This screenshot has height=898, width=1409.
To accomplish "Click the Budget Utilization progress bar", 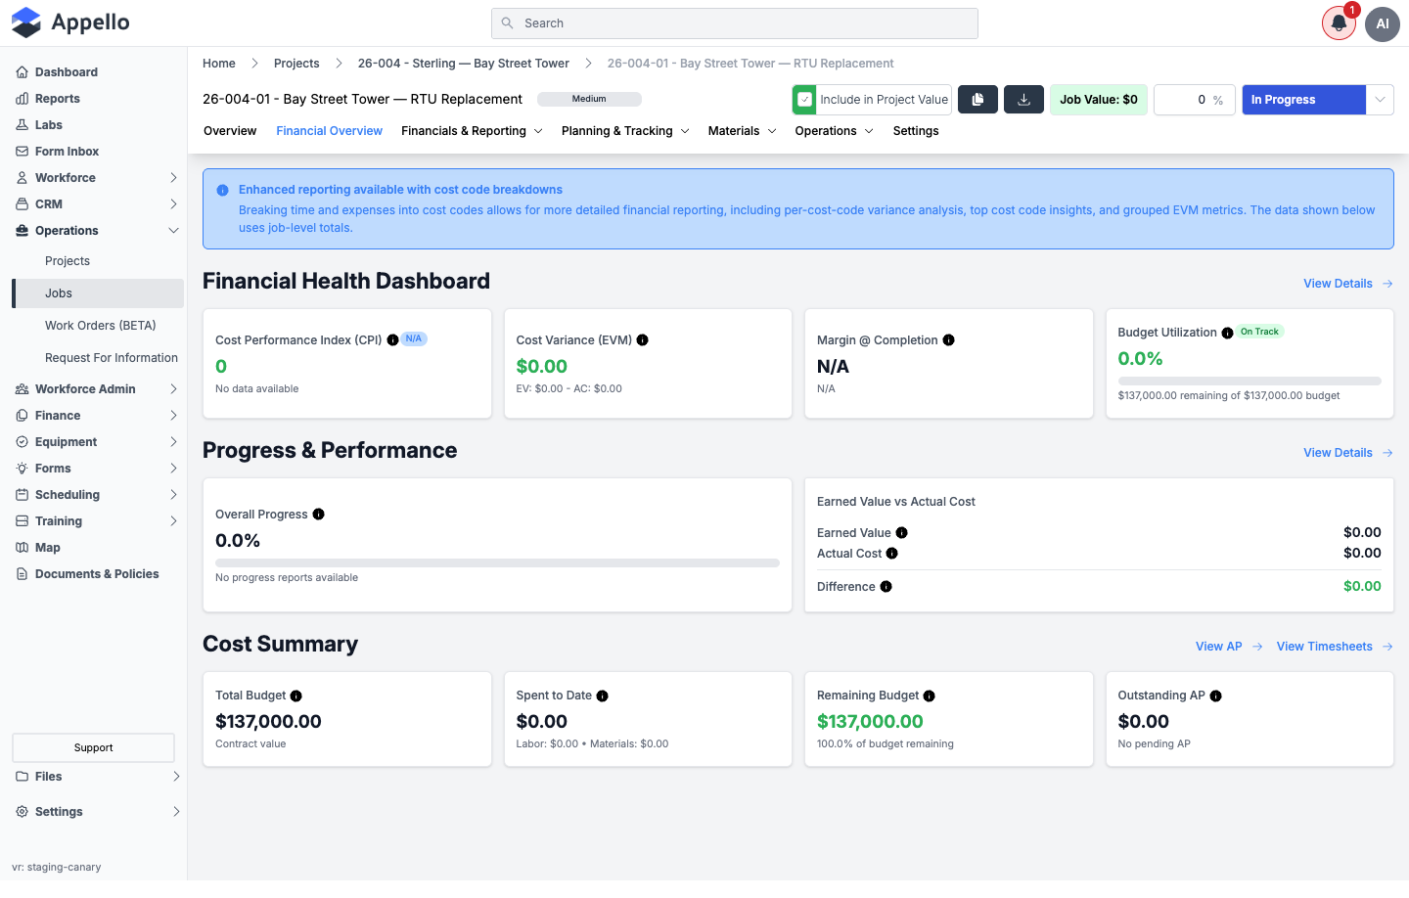I will tap(1250, 382).
